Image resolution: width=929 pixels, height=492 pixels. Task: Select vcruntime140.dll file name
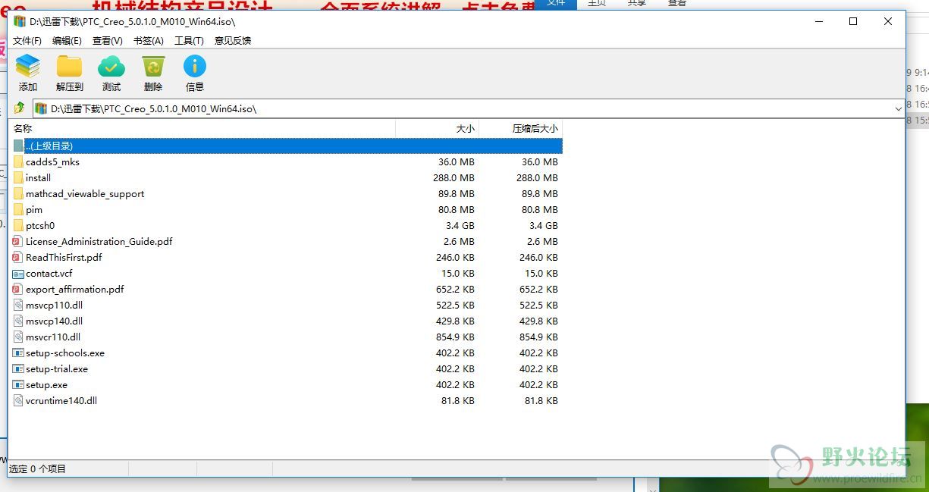pos(61,400)
